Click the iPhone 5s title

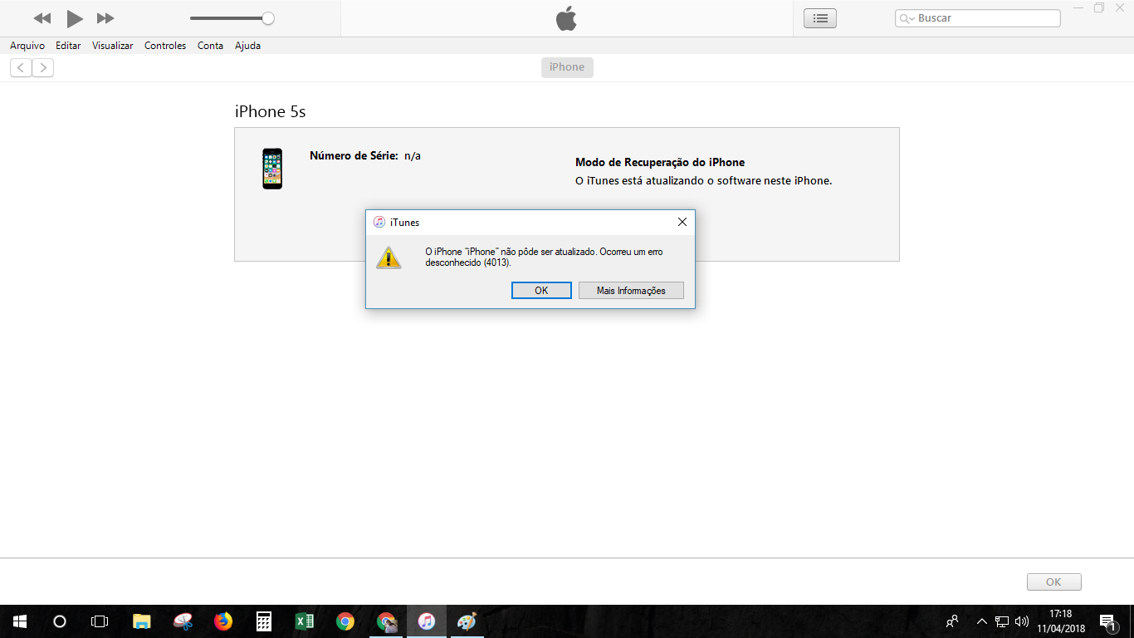pos(271,111)
